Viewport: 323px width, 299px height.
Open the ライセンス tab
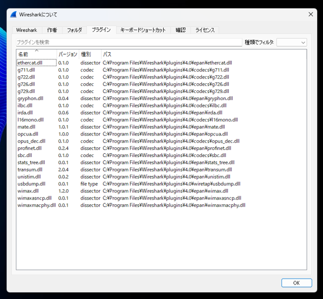pos(205,30)
